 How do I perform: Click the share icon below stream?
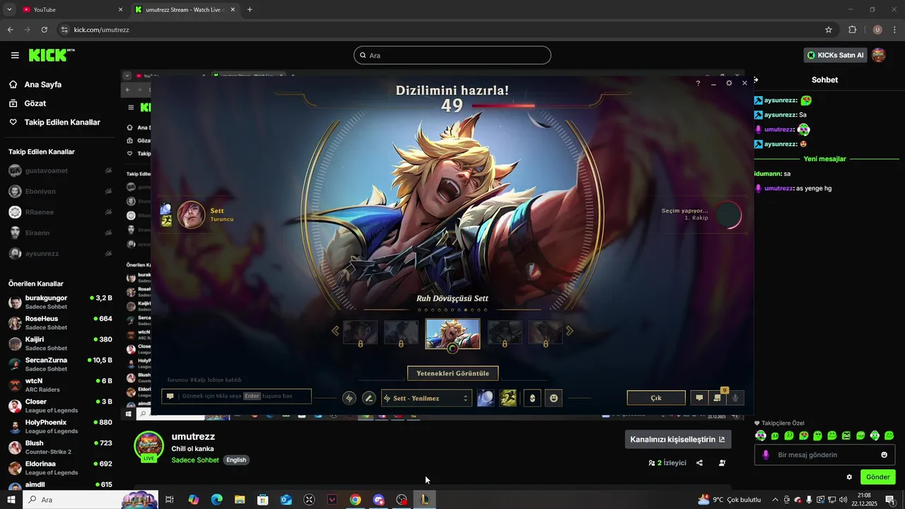(699, 463)
